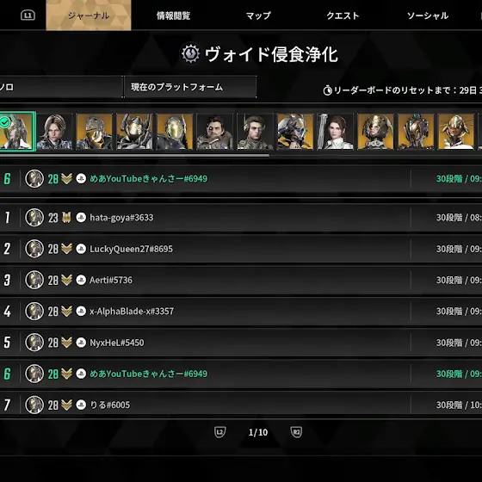Open the 現在のプラットフォーム dropdown
The height and width of the screenshot is (482, 482).
(190, 87)
